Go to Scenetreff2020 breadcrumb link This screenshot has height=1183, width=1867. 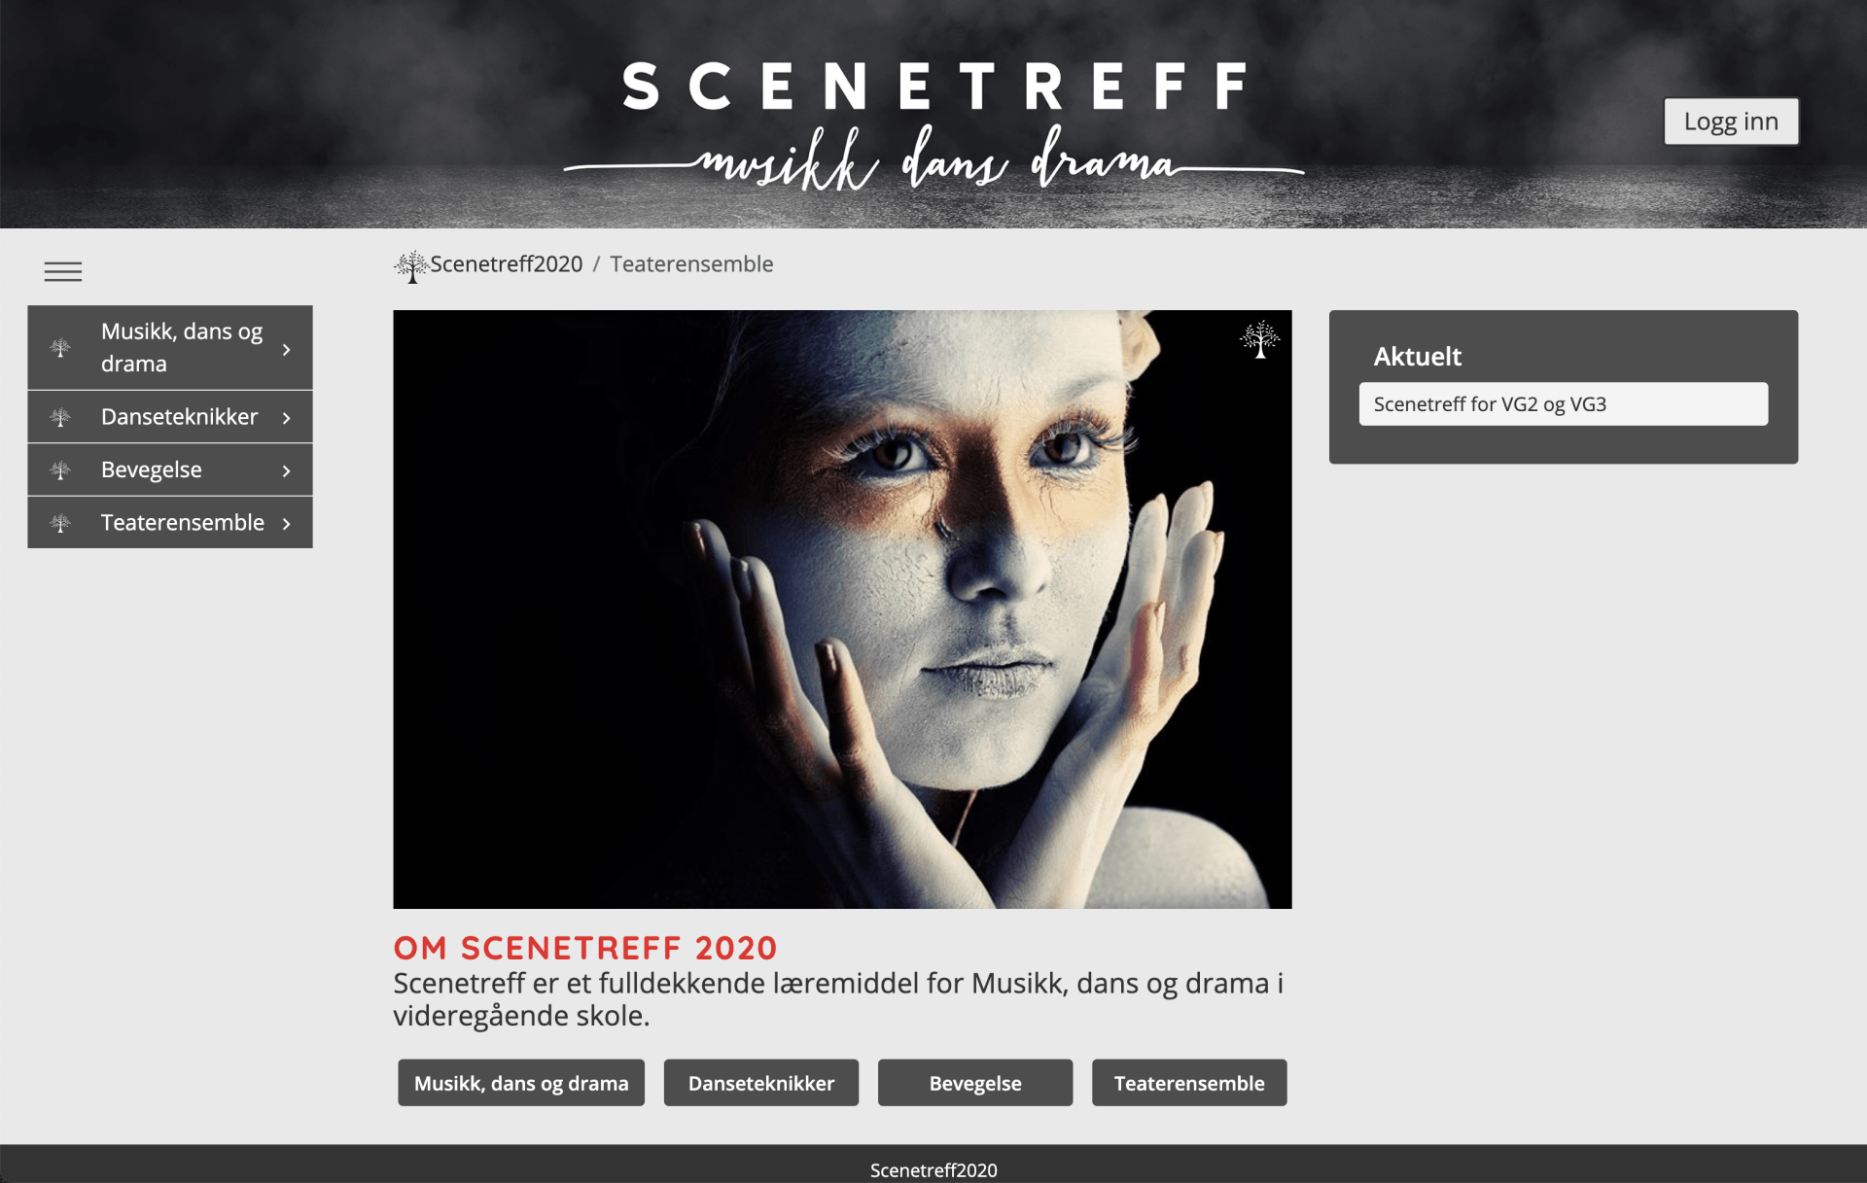pos(507,264)
